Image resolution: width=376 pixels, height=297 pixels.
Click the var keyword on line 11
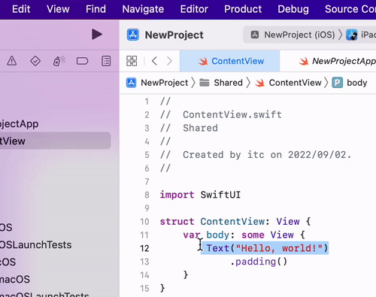click(192, 235)
